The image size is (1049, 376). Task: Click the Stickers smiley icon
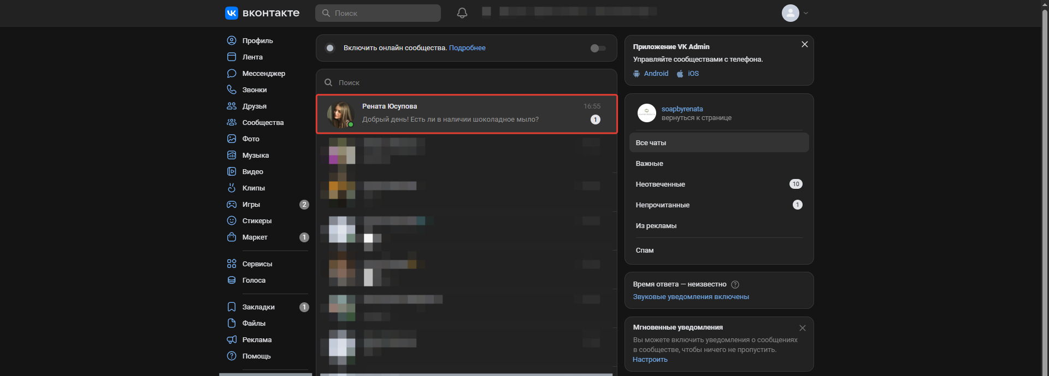[232, 221]
